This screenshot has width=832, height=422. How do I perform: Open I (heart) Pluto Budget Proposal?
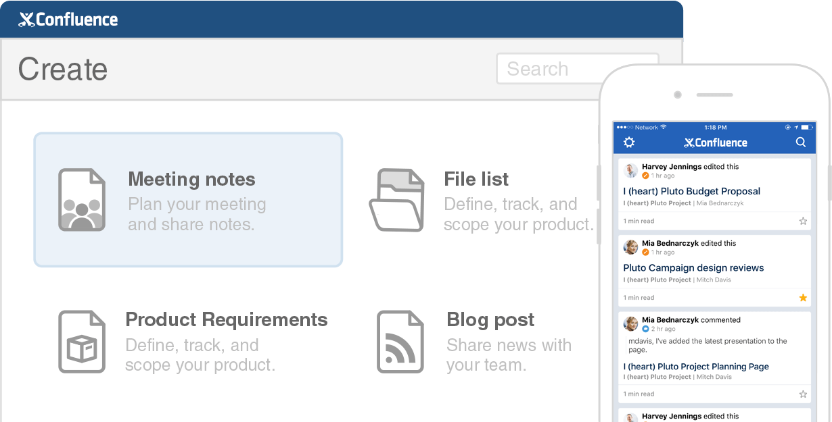[691, 191]
